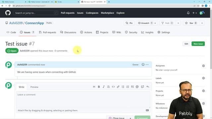This screenshot has width=212, height=119.
Task: Open the notifications bell
Action: pos(188,13)
